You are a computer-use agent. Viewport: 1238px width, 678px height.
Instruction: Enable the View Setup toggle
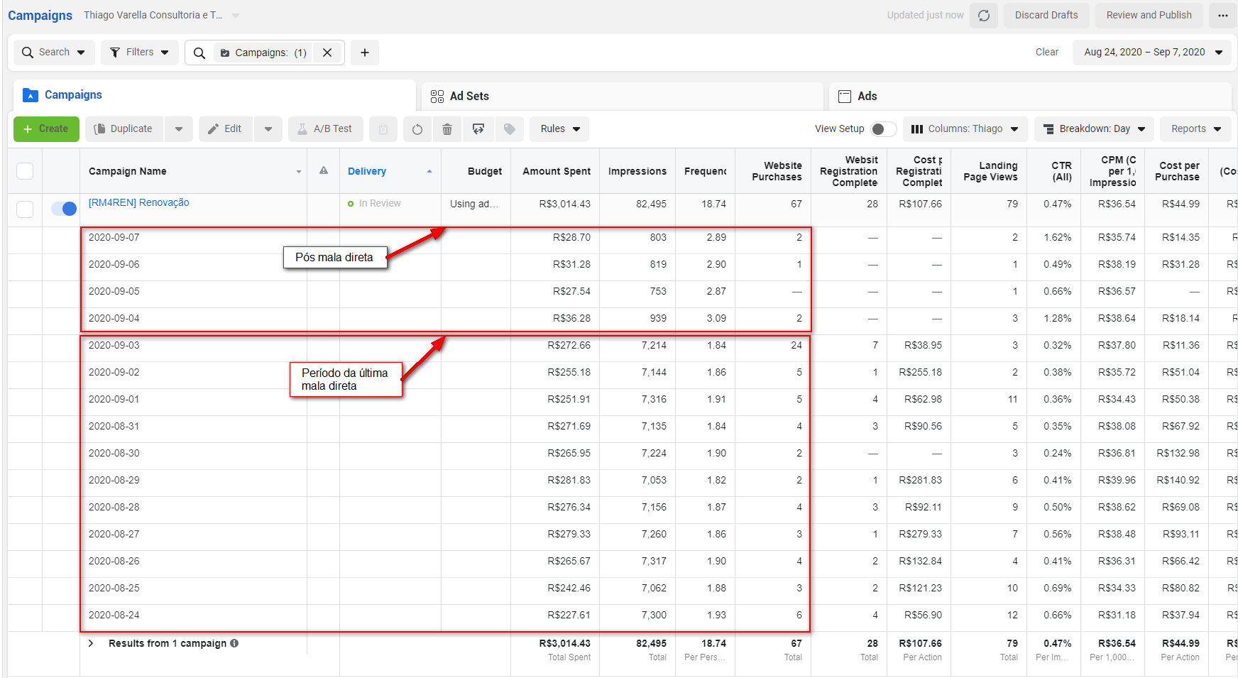882,129
